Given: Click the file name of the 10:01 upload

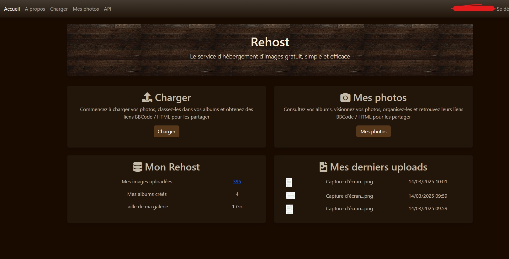Looking at the screenshot, I should coord(349,181).
